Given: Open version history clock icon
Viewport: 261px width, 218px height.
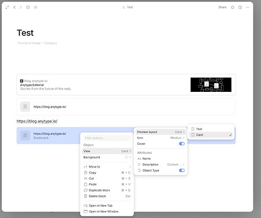Looking at the screenshot, I should pyautogui.click(x=28, y=8).
